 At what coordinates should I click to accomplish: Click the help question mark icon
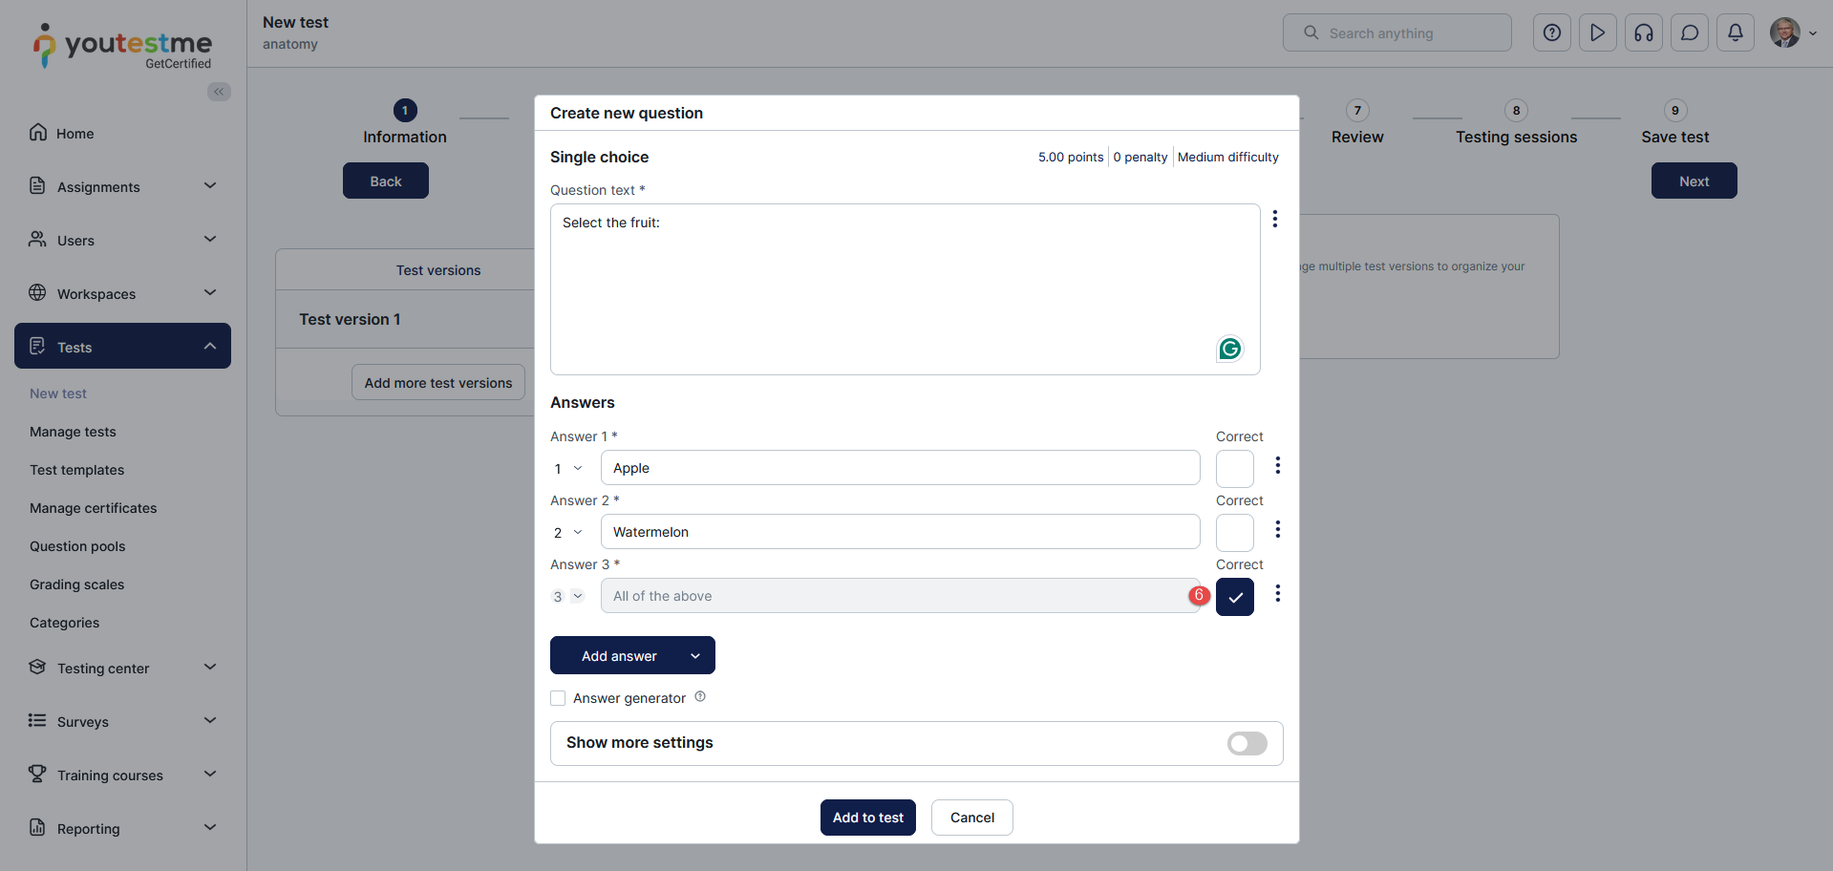point(1552,33)
